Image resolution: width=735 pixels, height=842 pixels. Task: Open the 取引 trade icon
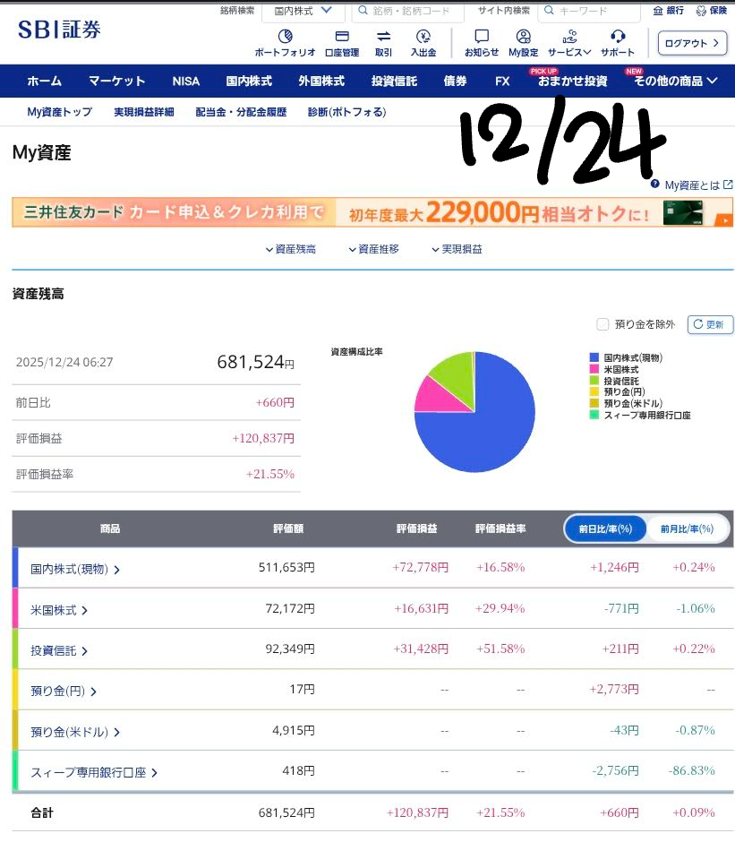pos(383,37)
